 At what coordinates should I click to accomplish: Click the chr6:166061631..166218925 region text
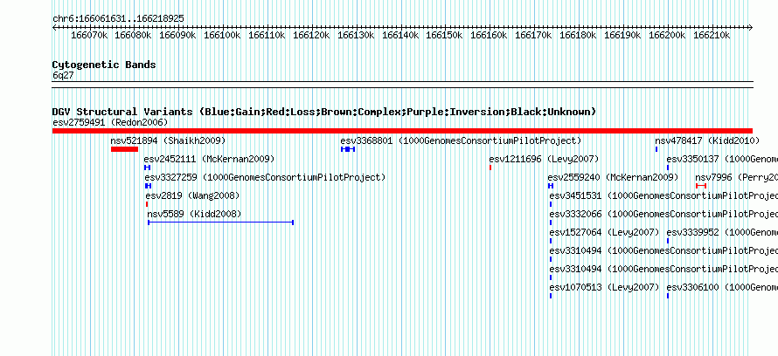tap(118, 19)
